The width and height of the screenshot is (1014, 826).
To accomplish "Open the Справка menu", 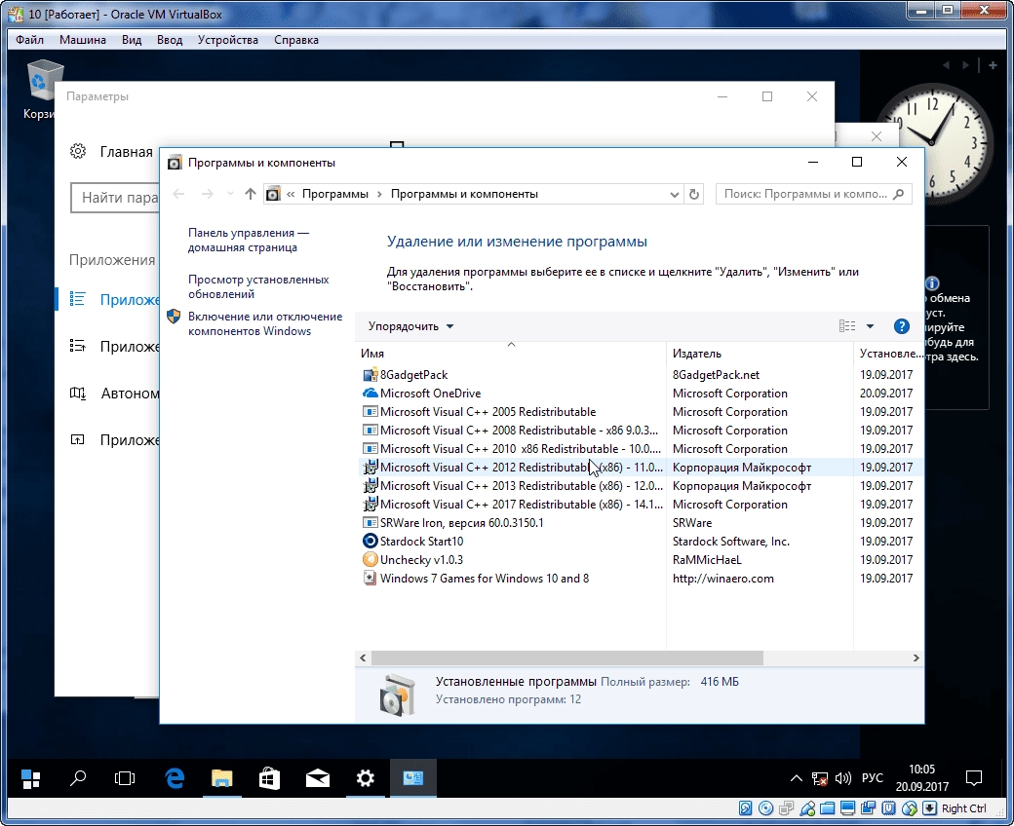I will [x=296, y=39].
